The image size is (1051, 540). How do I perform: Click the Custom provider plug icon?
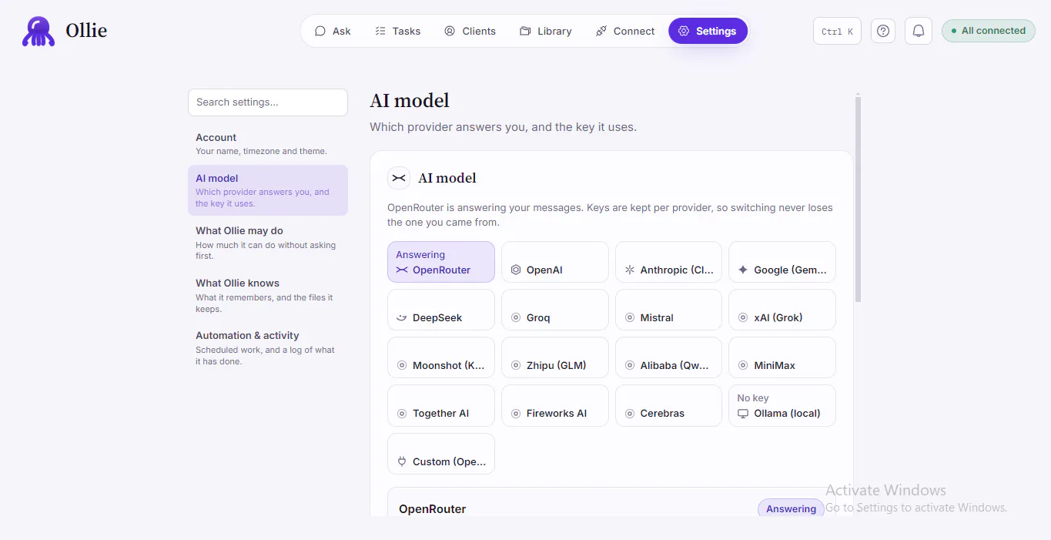pyautogui.click(x=402, y=462)
